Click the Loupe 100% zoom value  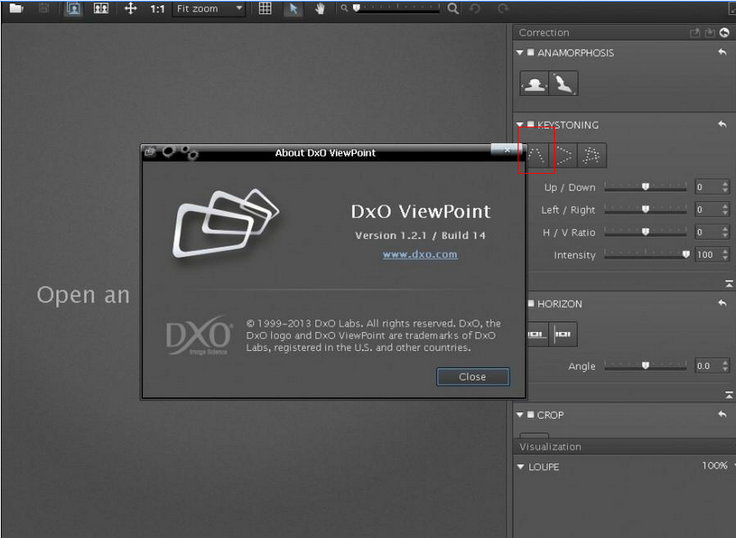tap(714, 466)
